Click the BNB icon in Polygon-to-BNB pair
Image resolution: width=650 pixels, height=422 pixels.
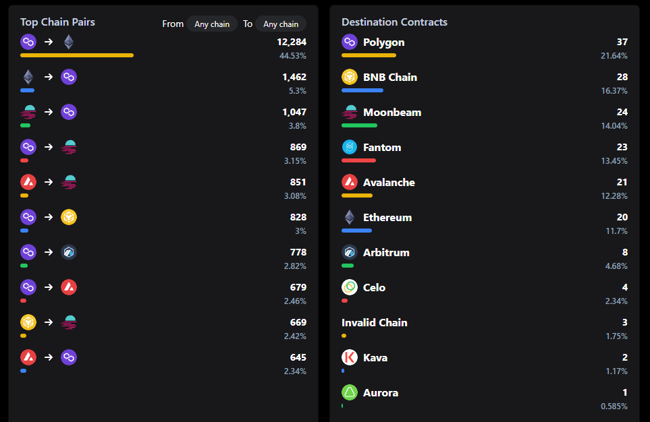(69, 218)
